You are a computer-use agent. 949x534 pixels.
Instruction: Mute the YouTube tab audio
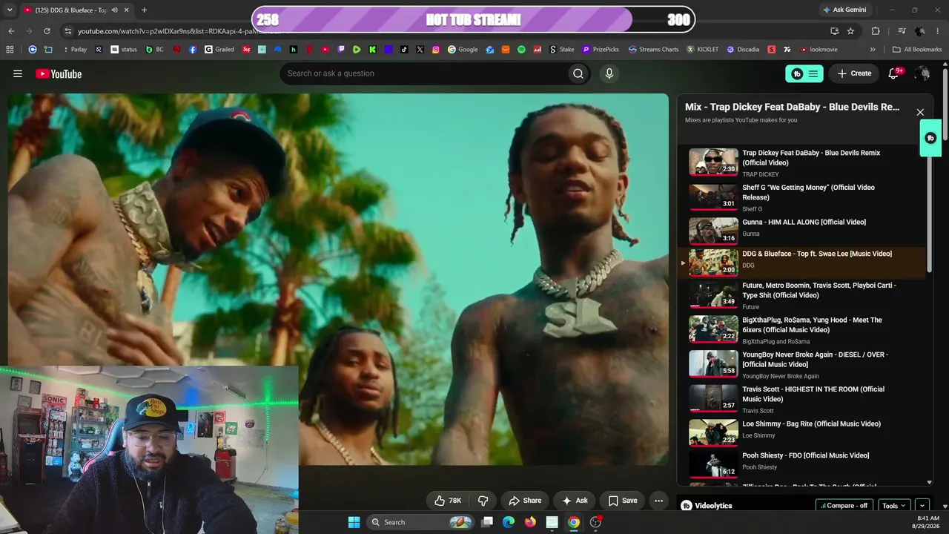coord(114,10)
